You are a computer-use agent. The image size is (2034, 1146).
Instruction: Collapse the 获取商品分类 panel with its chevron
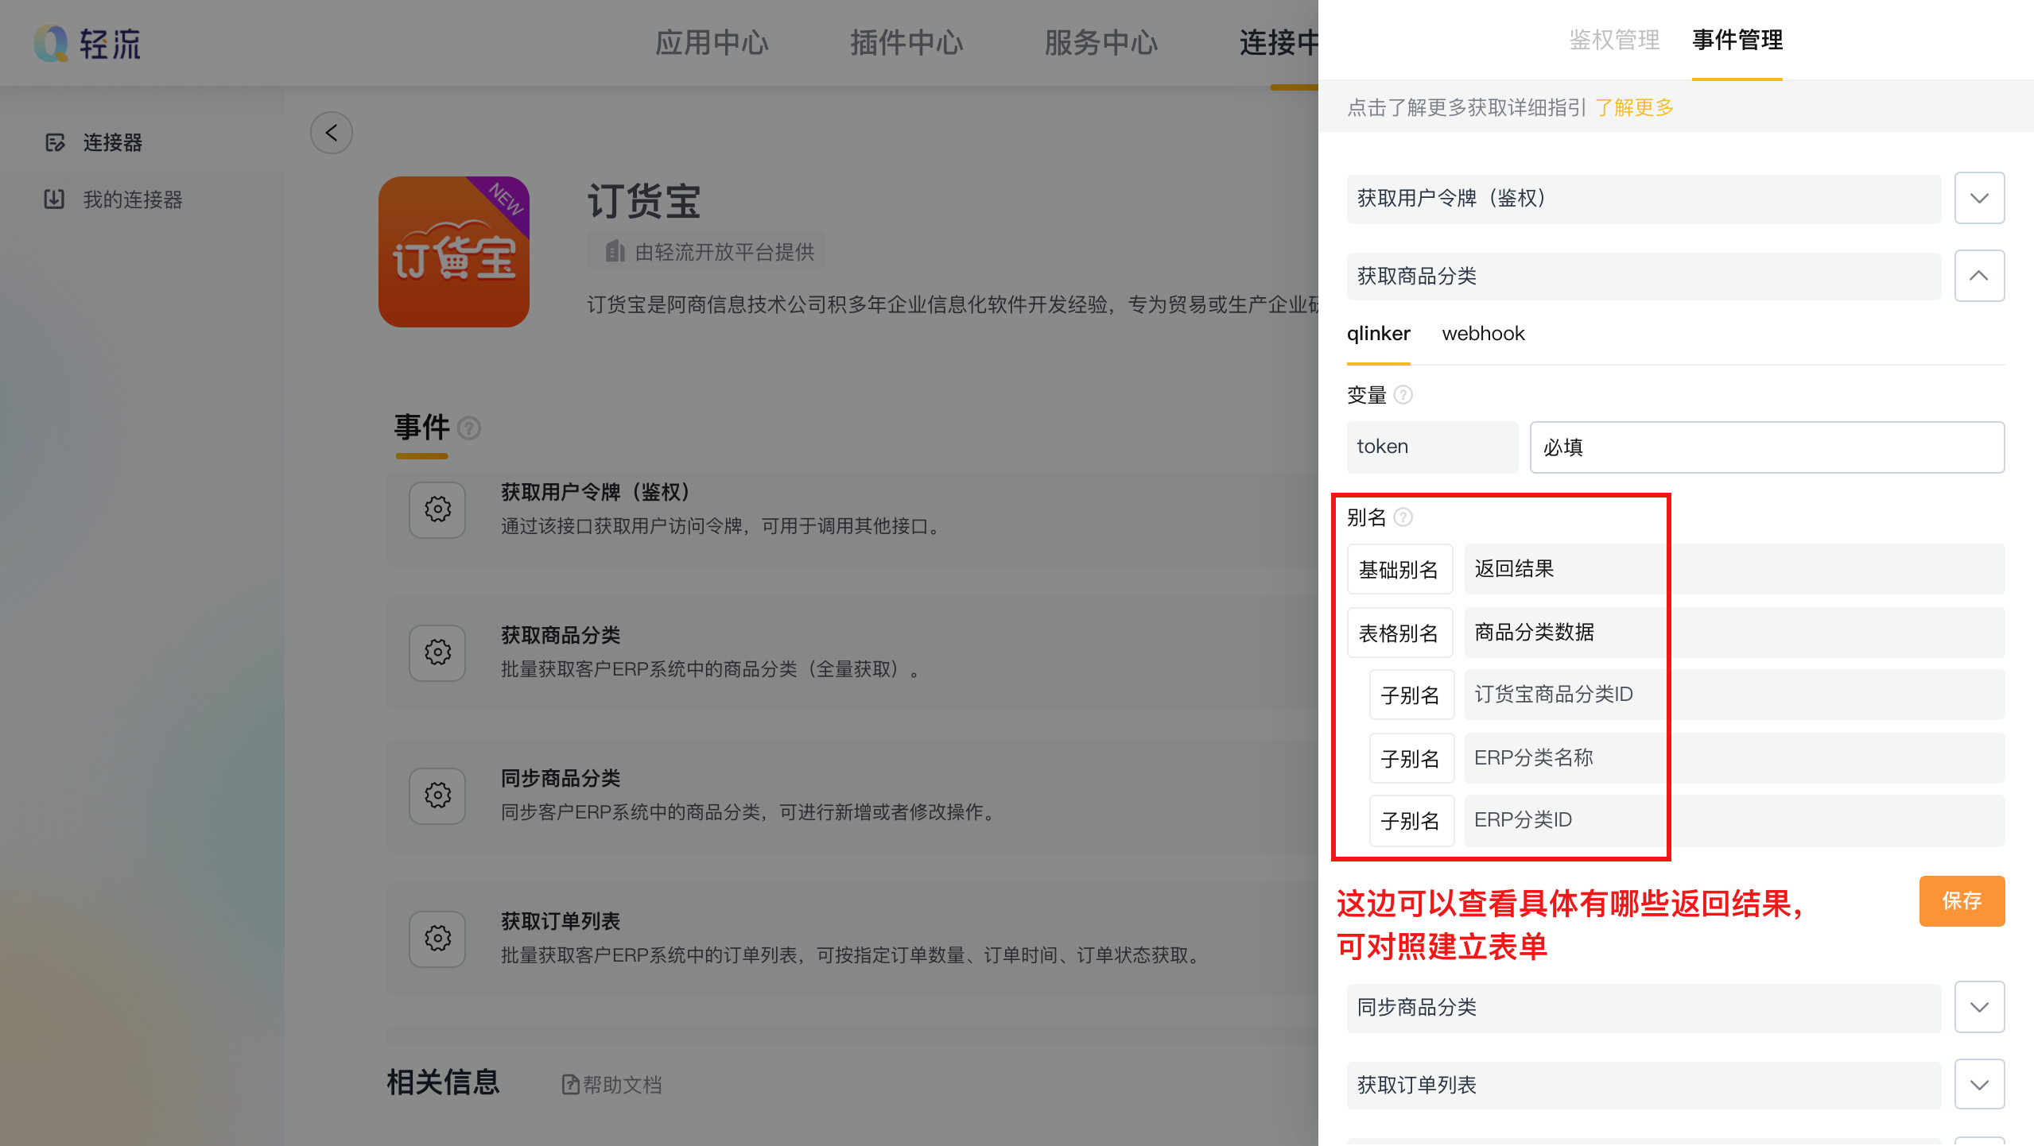click(x=1979, y=276)
